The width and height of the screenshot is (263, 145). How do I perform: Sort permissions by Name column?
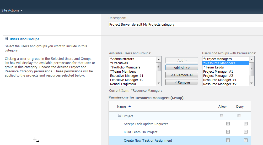click(x=122, y=107)
